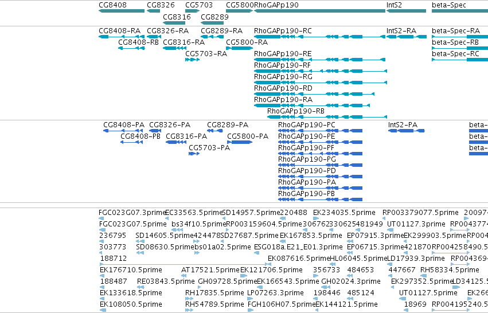The image size is (488, 313).
Task: Select protein CG8408-PB
Action: (x=132, y=143)
